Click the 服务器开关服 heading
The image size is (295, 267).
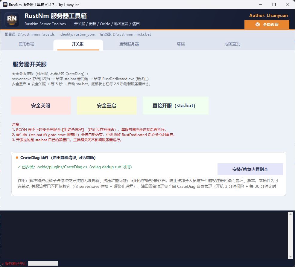tap(30, 64)
